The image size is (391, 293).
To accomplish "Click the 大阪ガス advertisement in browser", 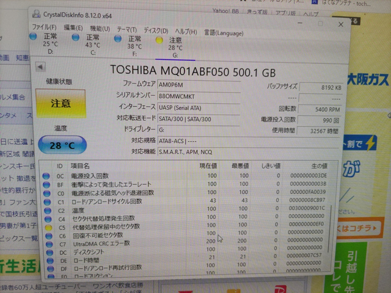I will pos(368,80).
